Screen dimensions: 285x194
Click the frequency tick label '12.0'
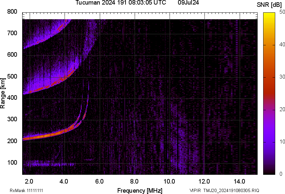[x=204, y=182]
